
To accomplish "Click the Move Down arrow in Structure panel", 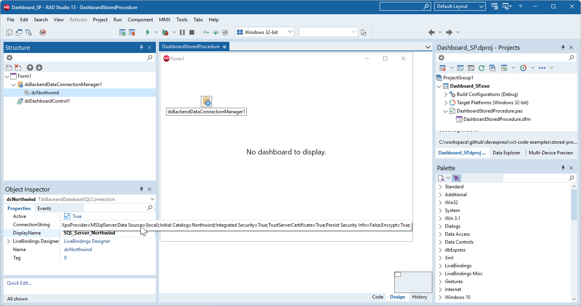I will pos(39,68).
